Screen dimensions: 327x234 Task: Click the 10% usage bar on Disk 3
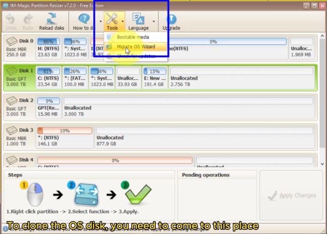[x=65, y=131]
